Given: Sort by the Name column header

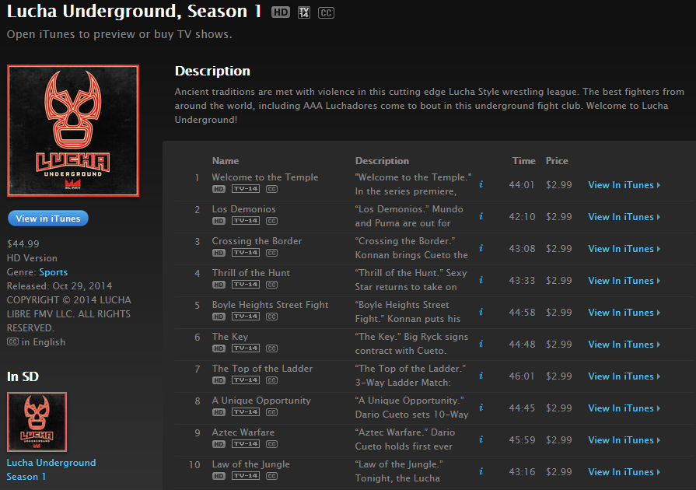Looking at the screenshot, I should (226, 161).
